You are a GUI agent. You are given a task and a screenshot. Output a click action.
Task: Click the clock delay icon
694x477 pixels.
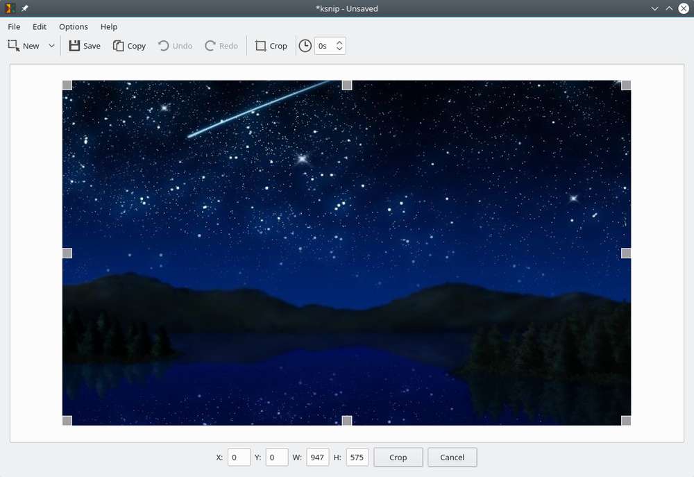pos(305,46)
